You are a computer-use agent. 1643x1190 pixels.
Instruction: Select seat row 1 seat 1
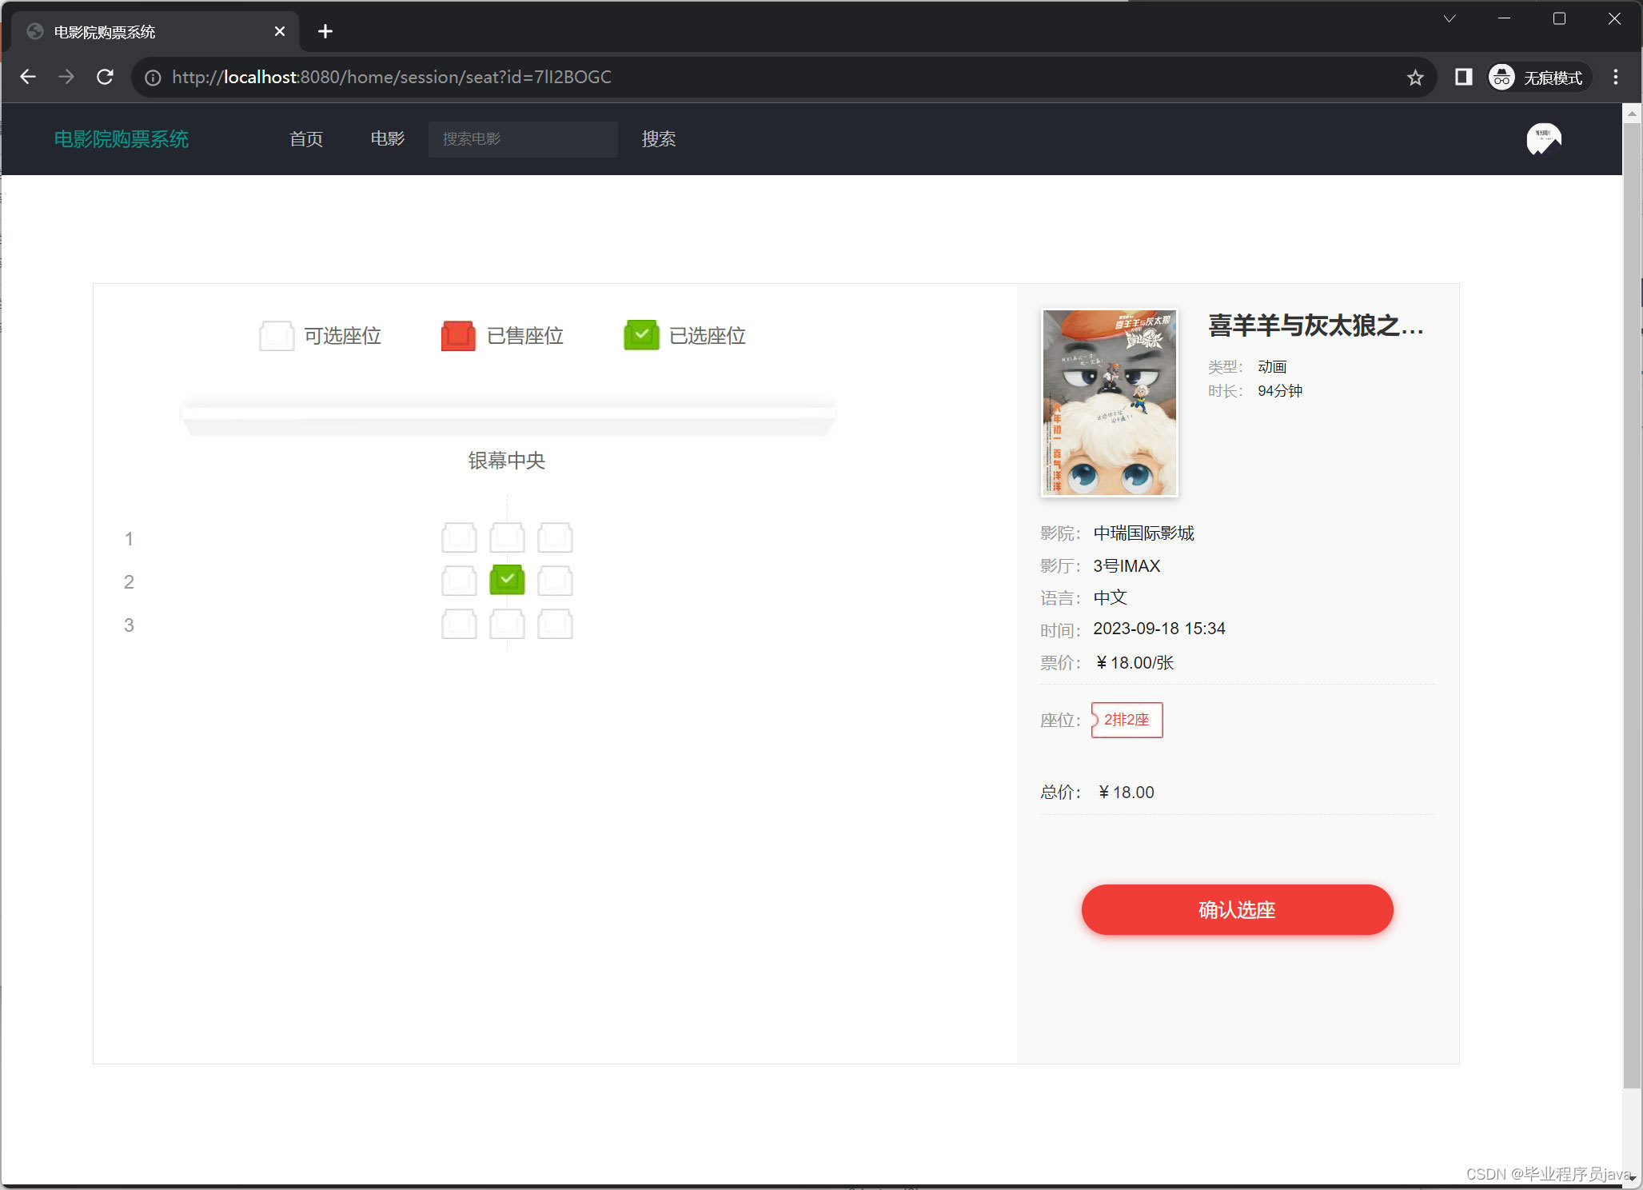459,537
